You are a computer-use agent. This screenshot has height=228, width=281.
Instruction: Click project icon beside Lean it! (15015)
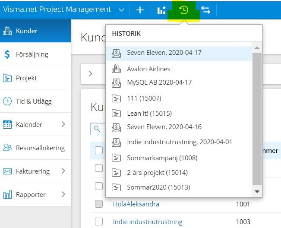click(x=116, y=113)
